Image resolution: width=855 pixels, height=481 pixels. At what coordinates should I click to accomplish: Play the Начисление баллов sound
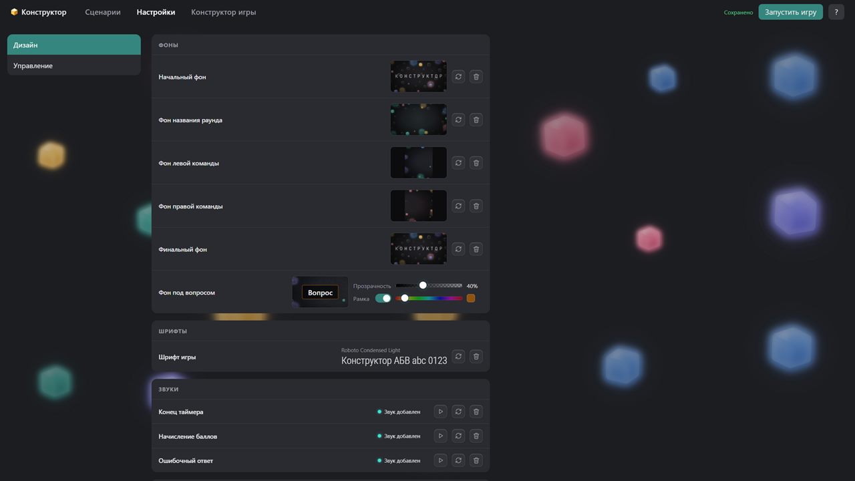[x=440, y=436]
